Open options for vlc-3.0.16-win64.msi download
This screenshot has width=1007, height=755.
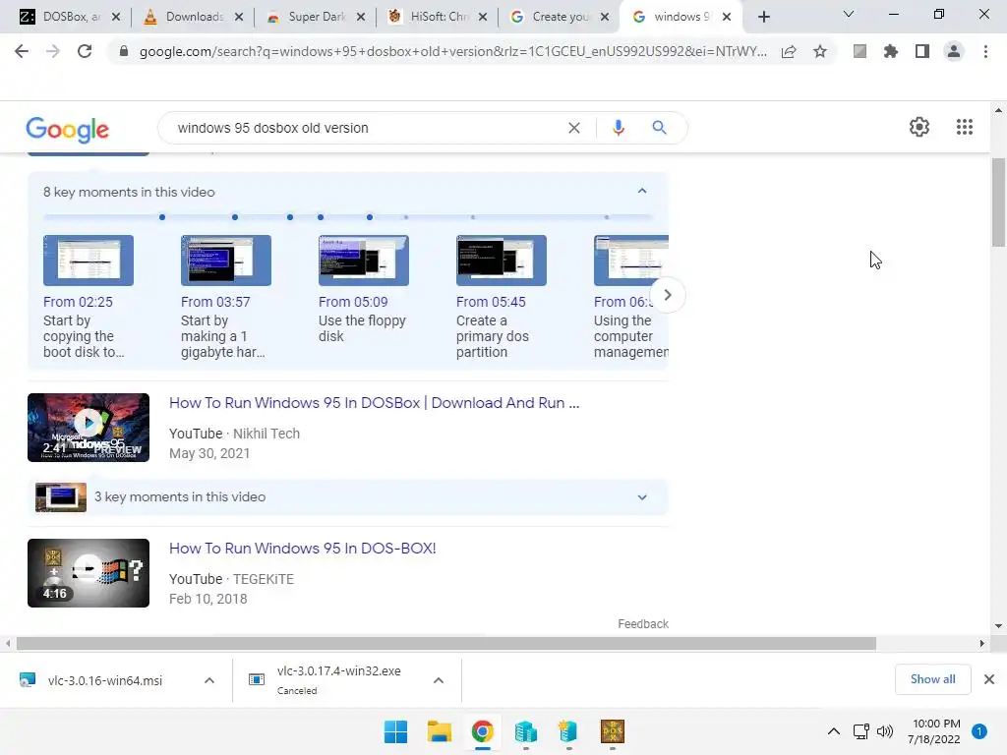point(209,680)
